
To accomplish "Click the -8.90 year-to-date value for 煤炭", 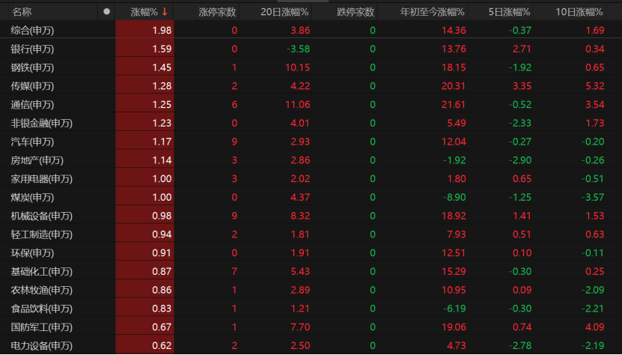I will pos(454,198).
